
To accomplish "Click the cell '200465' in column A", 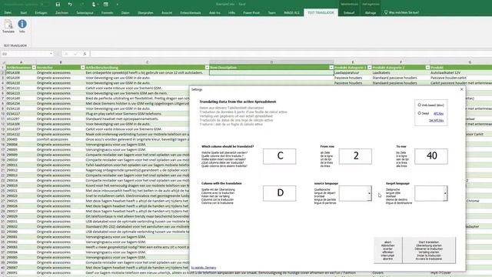I will click(12, 139).
